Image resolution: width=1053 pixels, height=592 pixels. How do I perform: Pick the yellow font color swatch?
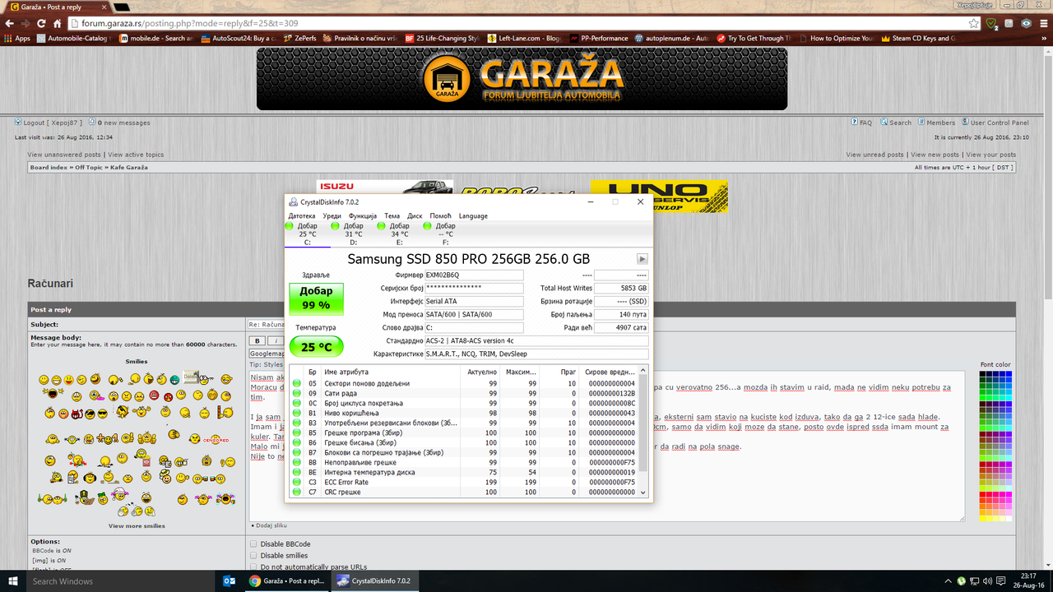[x=983, y=517]
